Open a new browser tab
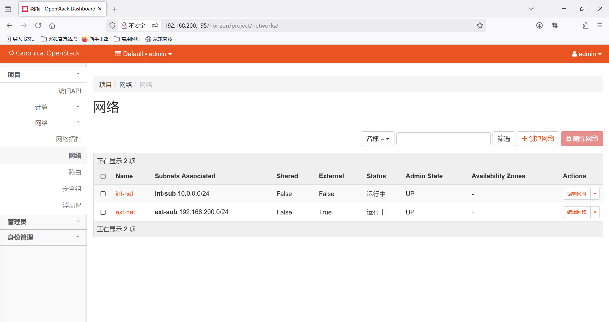 click(115, 9)
